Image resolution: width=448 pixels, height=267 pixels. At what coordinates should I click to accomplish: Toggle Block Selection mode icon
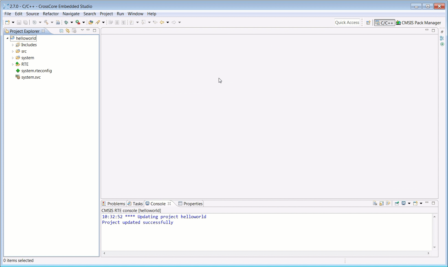coord(117,22)
